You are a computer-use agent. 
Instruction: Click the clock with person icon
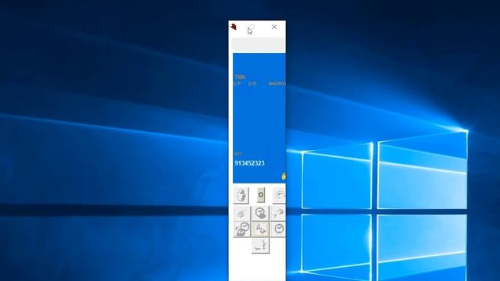(260, 213)
